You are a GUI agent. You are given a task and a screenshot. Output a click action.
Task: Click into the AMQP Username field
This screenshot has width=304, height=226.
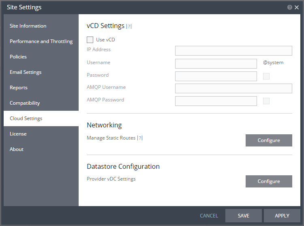(233, 88)
